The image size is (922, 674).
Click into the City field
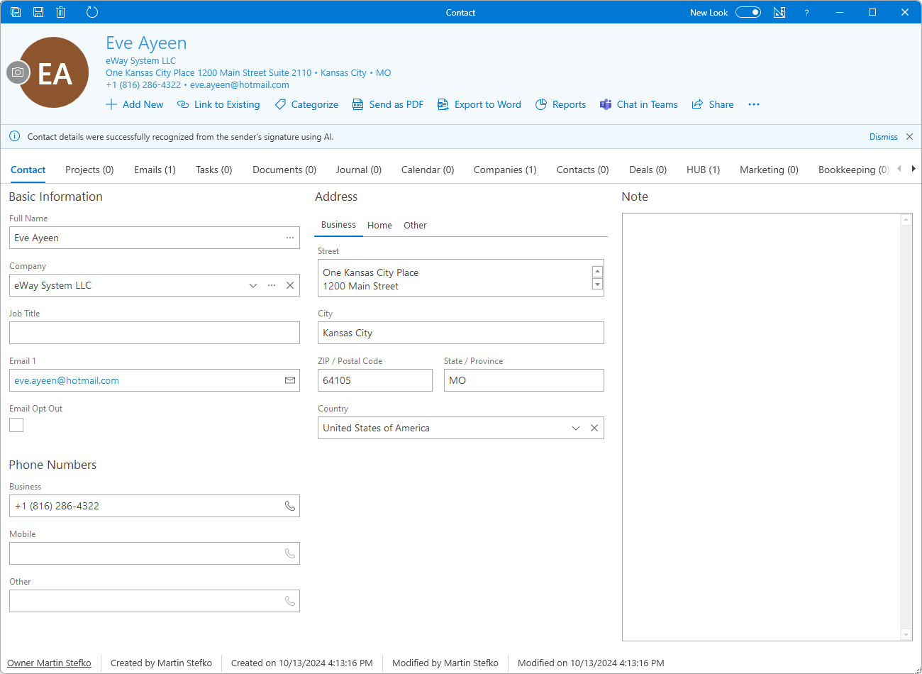(461, 333)
